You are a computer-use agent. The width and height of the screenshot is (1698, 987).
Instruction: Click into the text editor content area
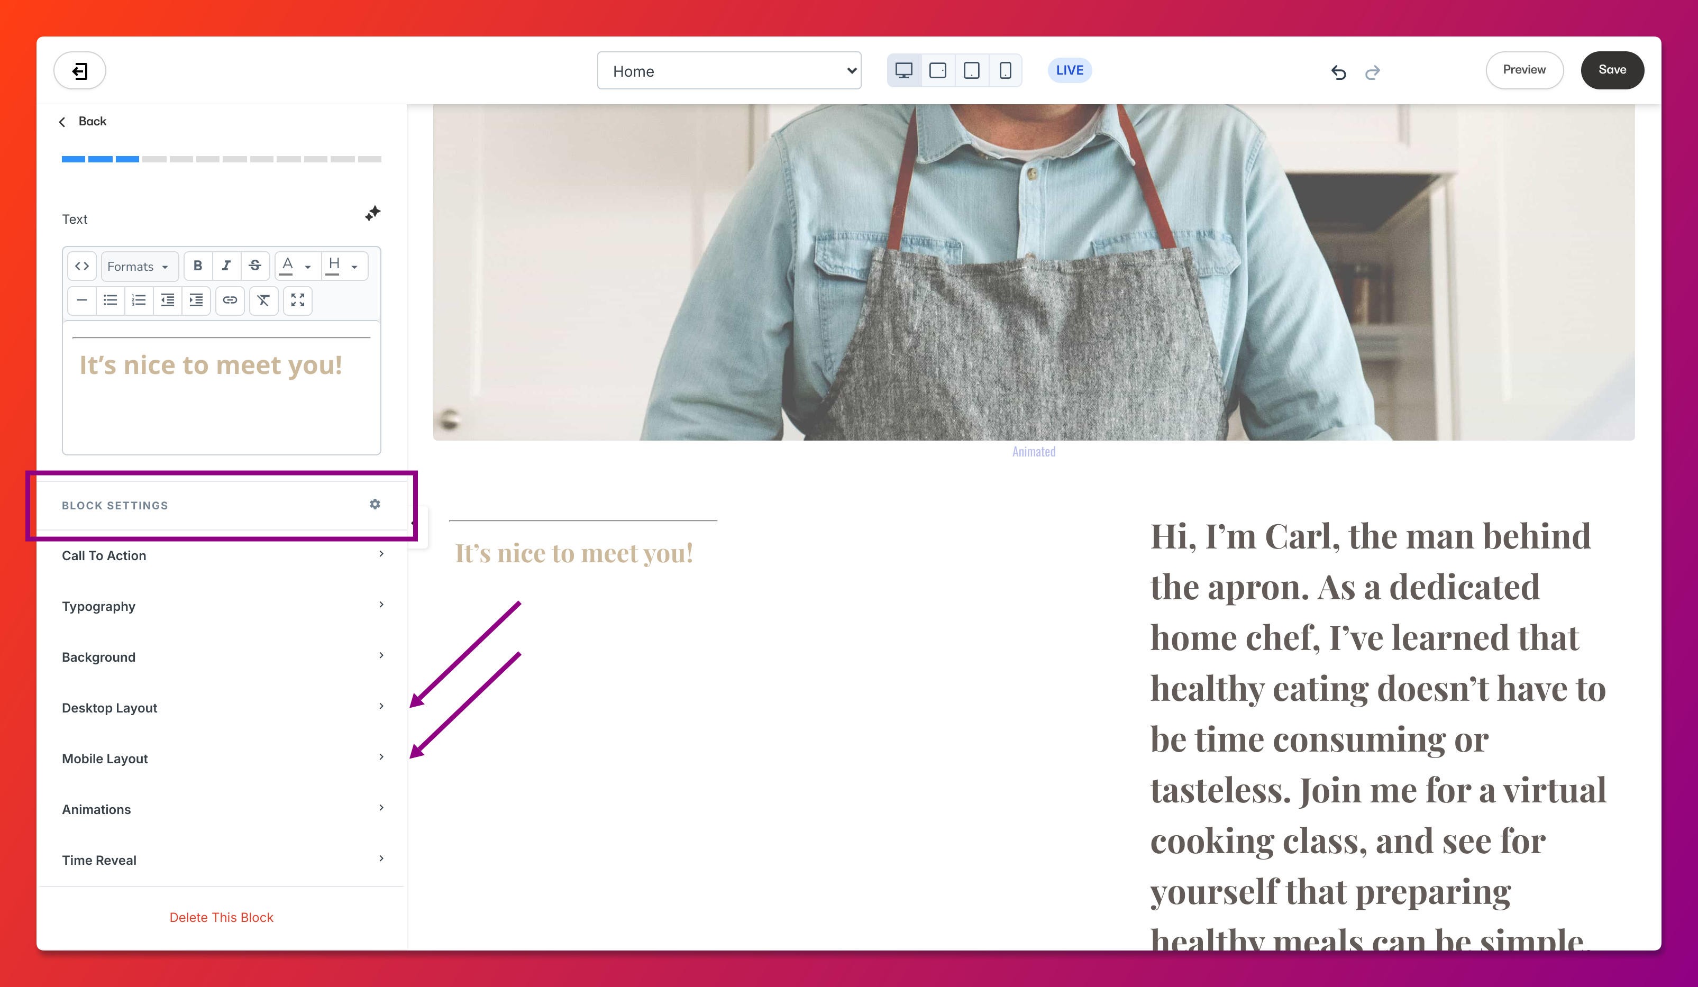pyautogui.click(x=222, y=388)
